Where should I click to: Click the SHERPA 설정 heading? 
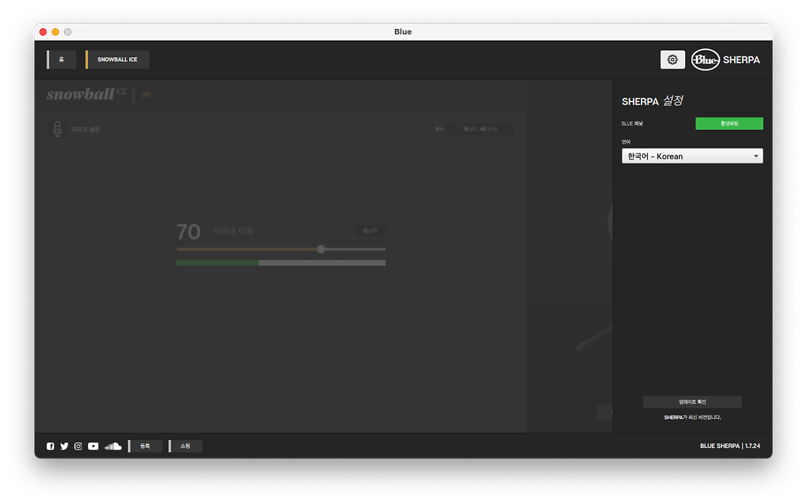652,101
